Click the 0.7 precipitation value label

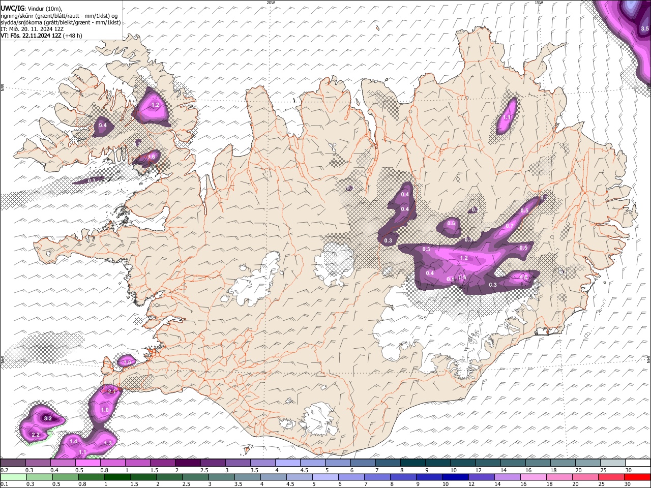pos(510,226)
